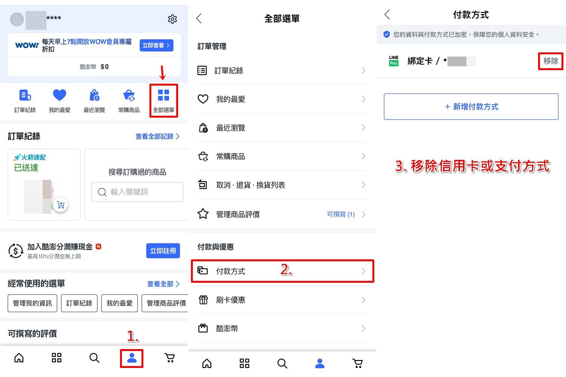Click 立即查看 WOW member button
Image resolution: width=566 pixels, height=377 pixels.
click(156, 45)
